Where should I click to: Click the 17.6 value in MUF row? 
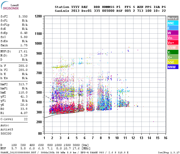(x=76, y=149)
